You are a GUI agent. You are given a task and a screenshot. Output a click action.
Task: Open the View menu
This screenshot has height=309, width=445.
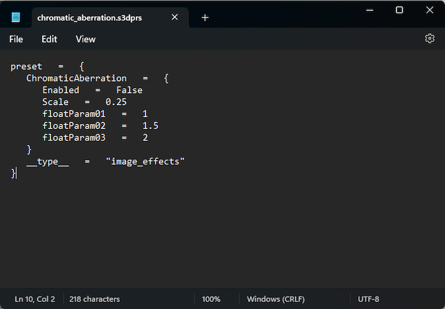[x=86, y=39]
